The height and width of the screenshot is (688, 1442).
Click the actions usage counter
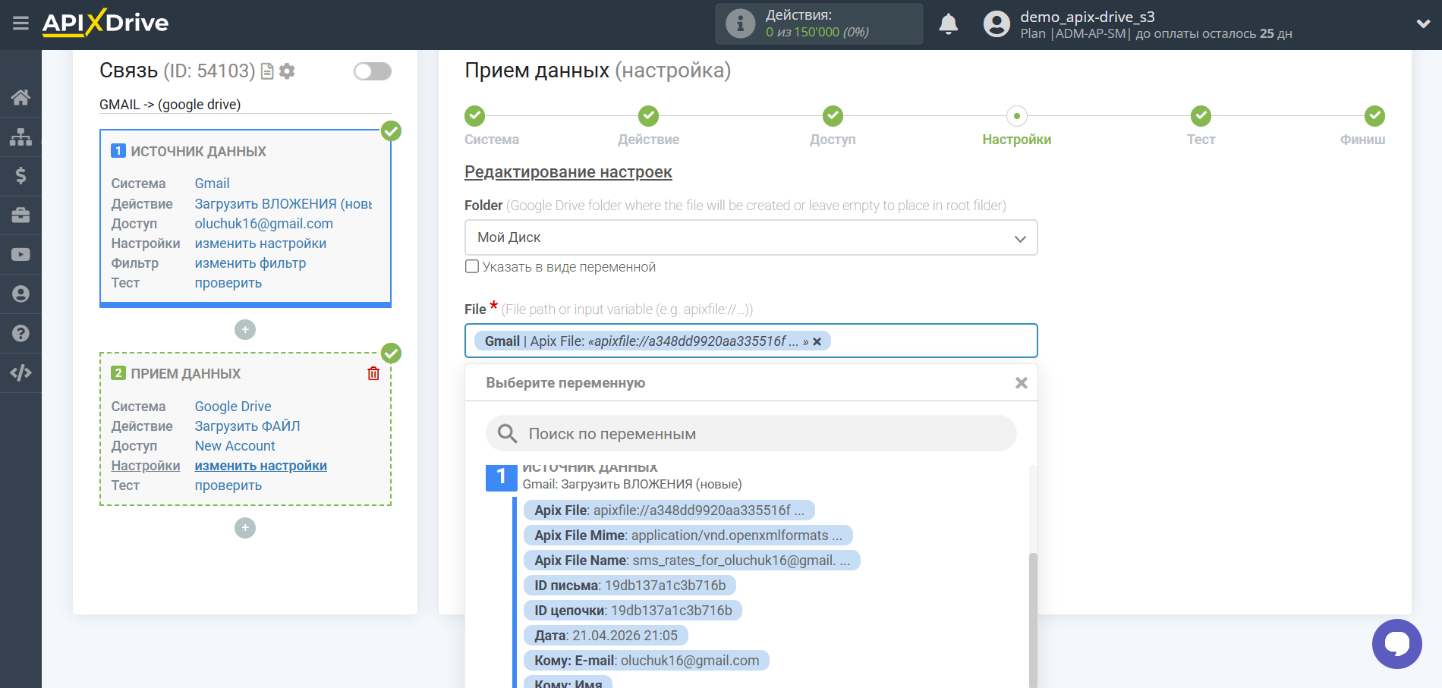click(x=817, y=32)
